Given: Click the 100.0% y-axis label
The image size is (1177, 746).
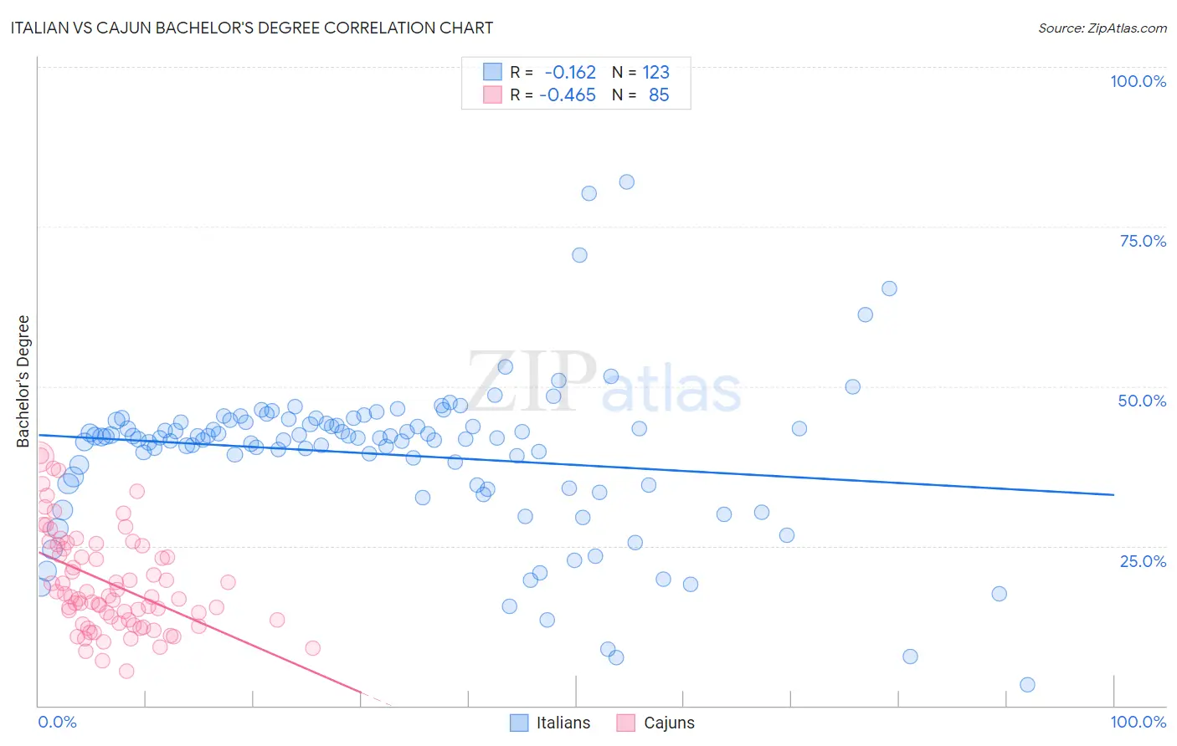Looking at the screenshot, I should pyautogui.click(x=1138, y=81).
